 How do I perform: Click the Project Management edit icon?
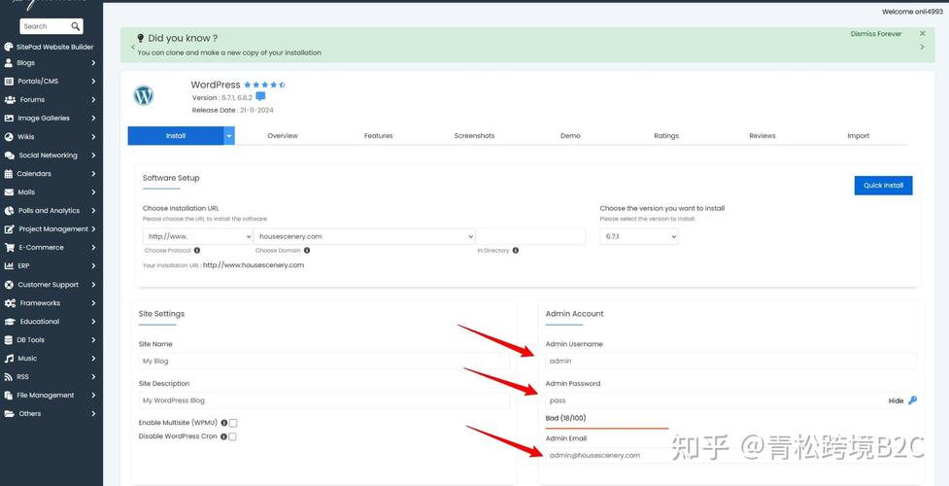tap(9, 229)
